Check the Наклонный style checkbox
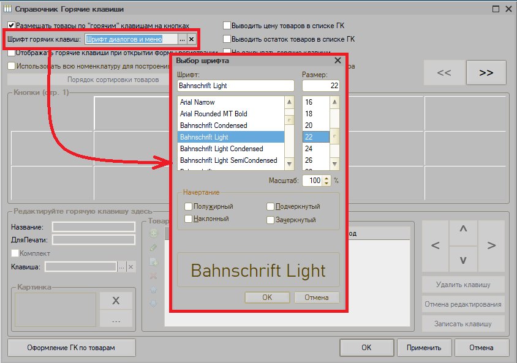517x363 pixels. click(x=188, y=219)
